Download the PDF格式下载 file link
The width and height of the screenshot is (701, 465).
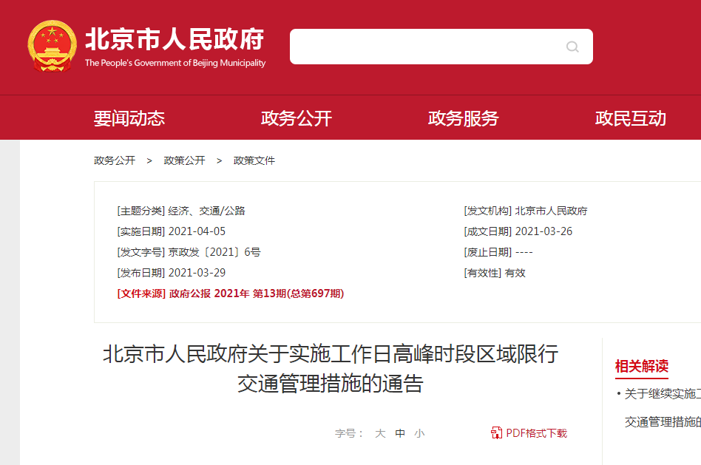click(x=536, y=433)
